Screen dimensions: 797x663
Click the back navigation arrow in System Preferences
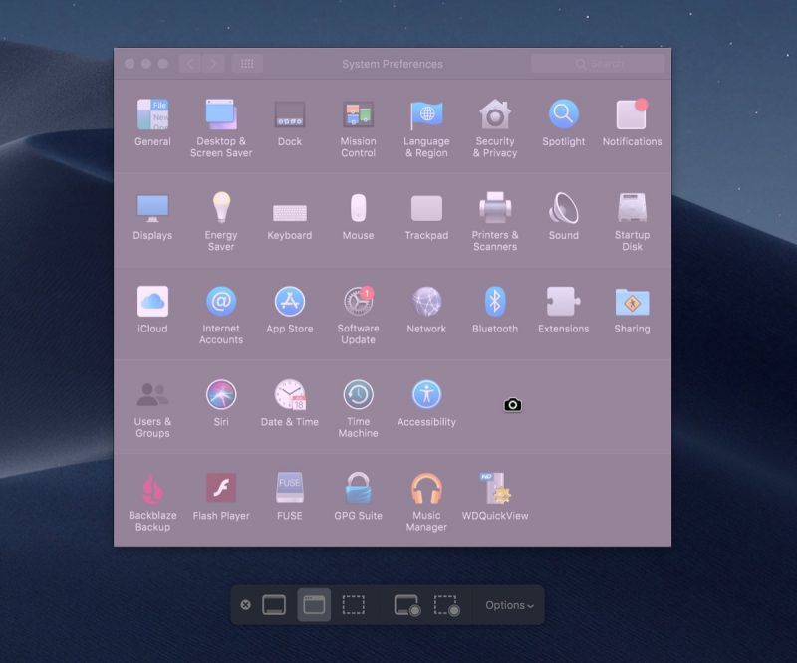(x=188, y=63)
